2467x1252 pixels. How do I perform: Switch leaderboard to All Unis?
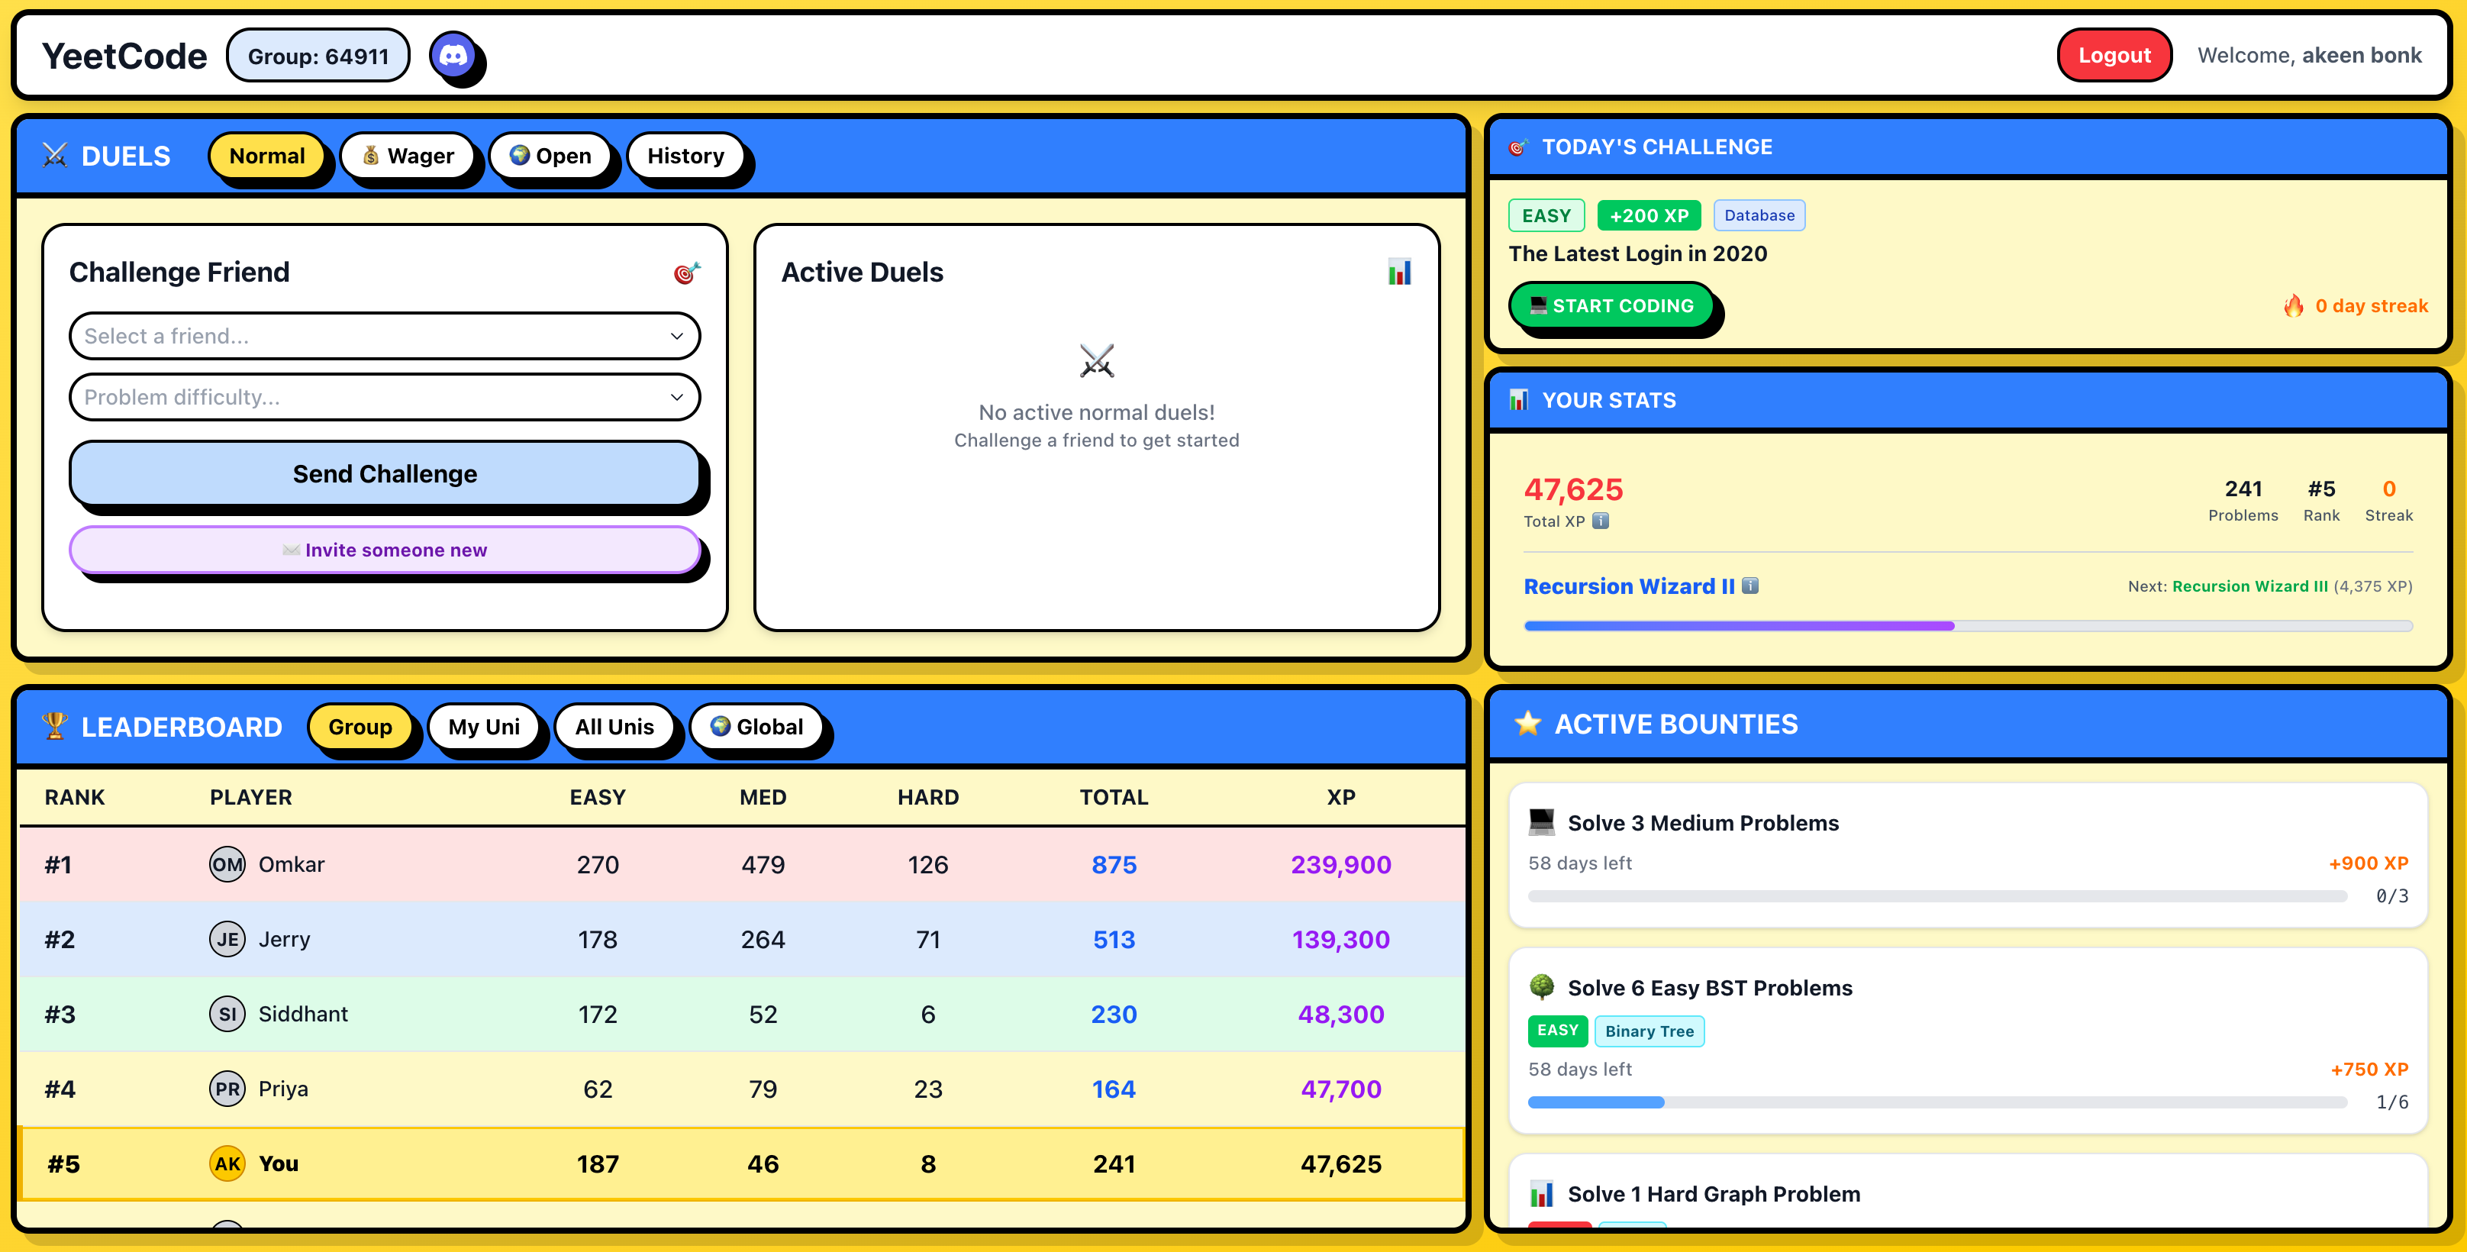tap(614, 727)
